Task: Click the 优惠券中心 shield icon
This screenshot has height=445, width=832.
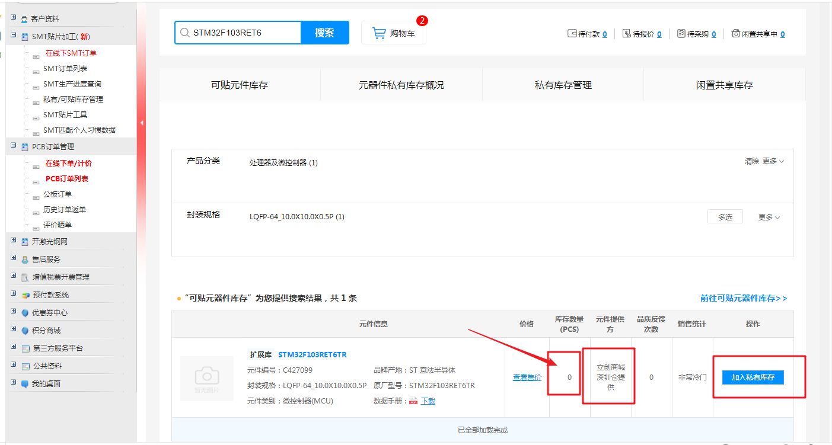Action: point(25,313)
